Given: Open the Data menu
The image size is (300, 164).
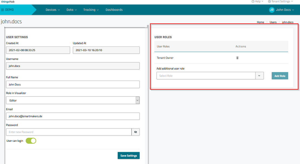Looking at the screenshot, I should (71, 10).
